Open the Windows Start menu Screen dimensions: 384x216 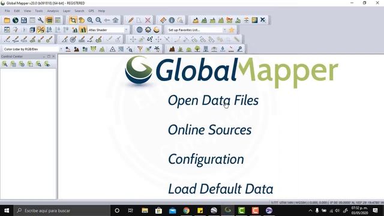tap(7, 211)
